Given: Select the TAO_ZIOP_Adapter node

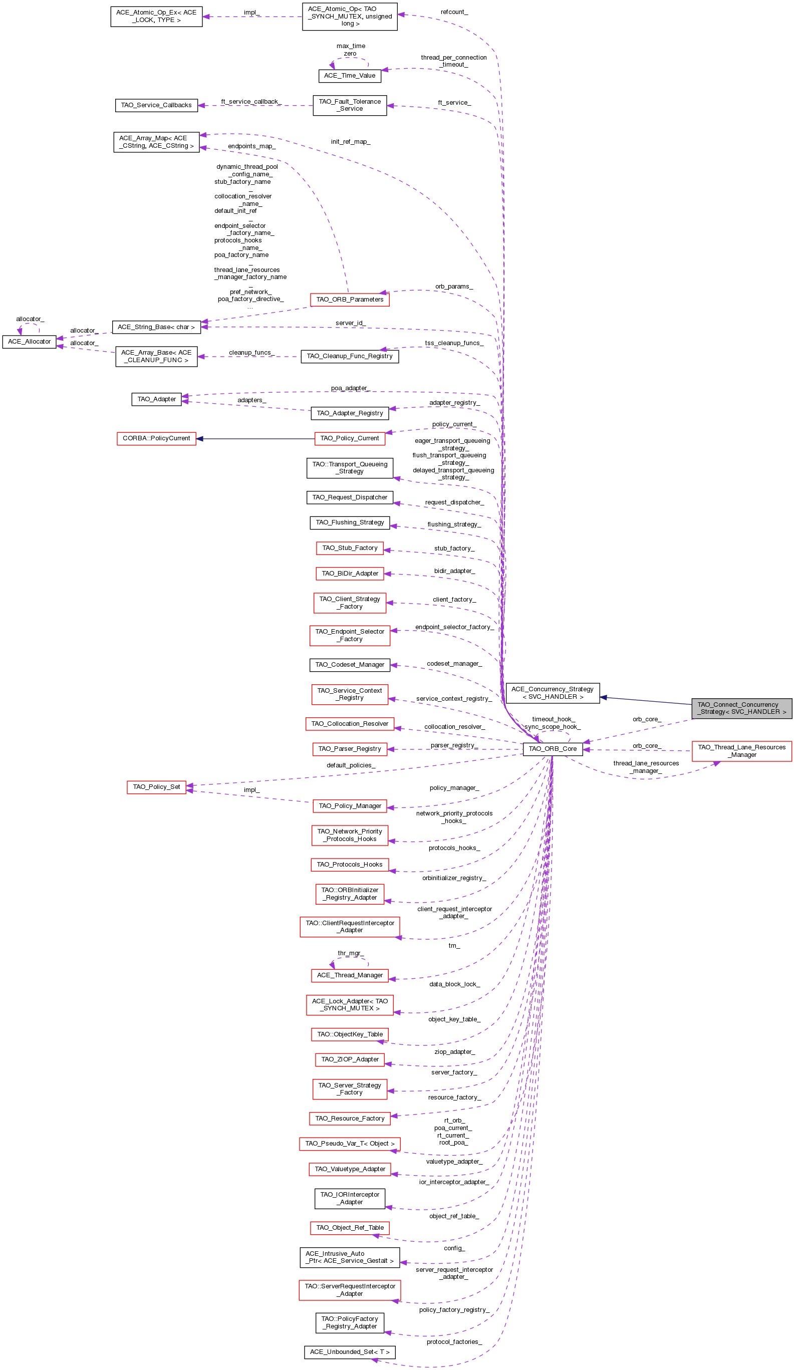Looking at the screenshot, I should [x=350, y=1059].
